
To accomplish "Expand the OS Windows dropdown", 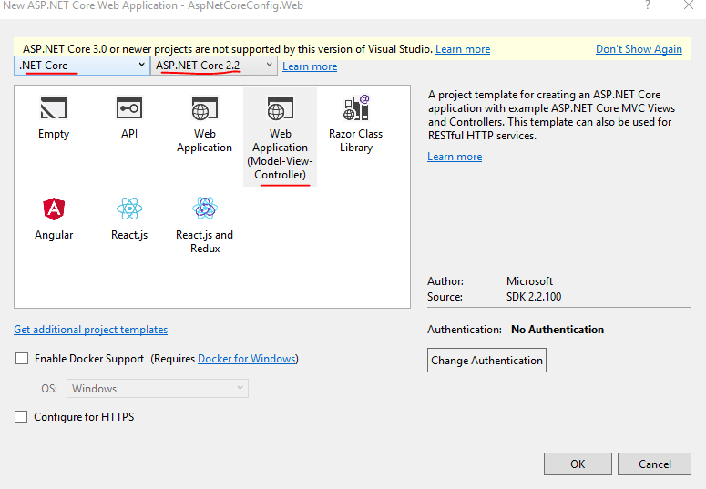I will coord(157,388).
